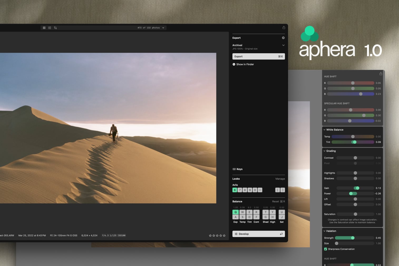Adjust the Shadows slider
This screenshot has height=266, width=399.
(355, 178)
